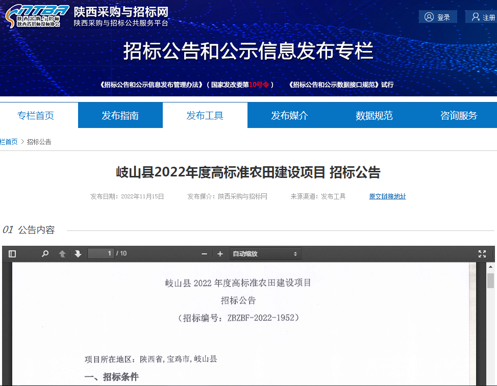
Task: Click the PDF page number field
Action: click(101, 253)
